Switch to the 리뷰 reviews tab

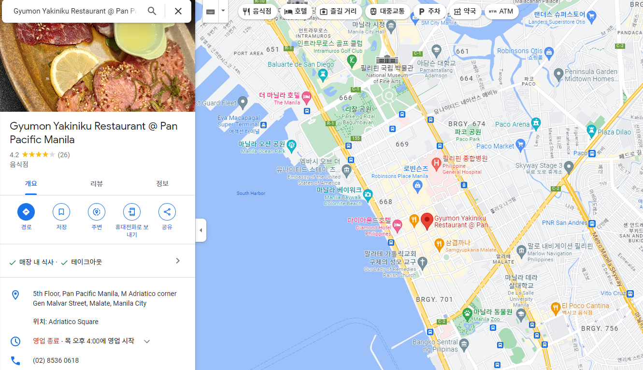coord(97,184)
